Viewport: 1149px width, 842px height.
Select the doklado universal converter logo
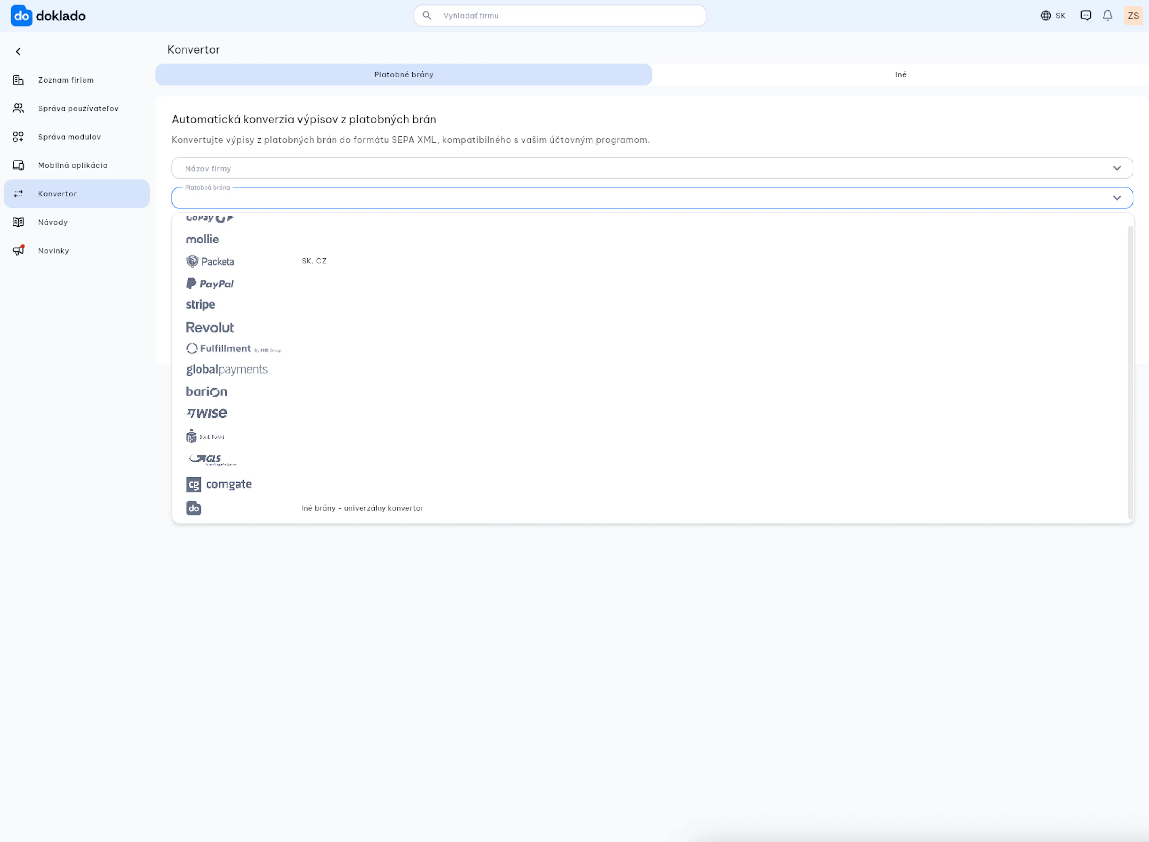coord(194,508)
